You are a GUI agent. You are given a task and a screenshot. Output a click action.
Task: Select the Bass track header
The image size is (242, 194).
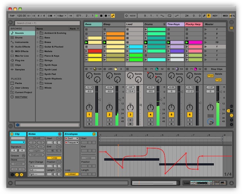(x=93, y=24)
